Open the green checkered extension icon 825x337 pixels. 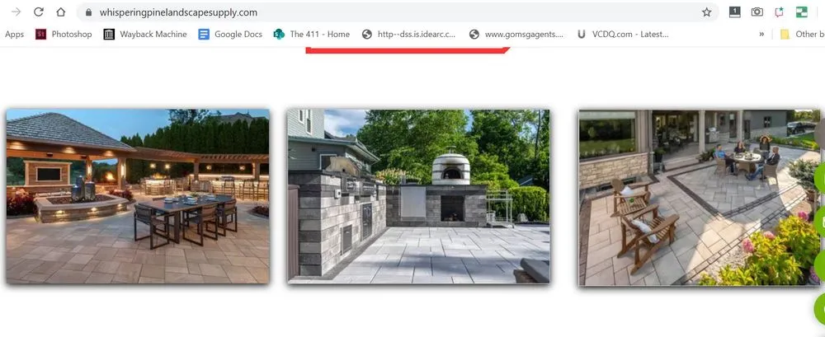(x=801, y=12)
